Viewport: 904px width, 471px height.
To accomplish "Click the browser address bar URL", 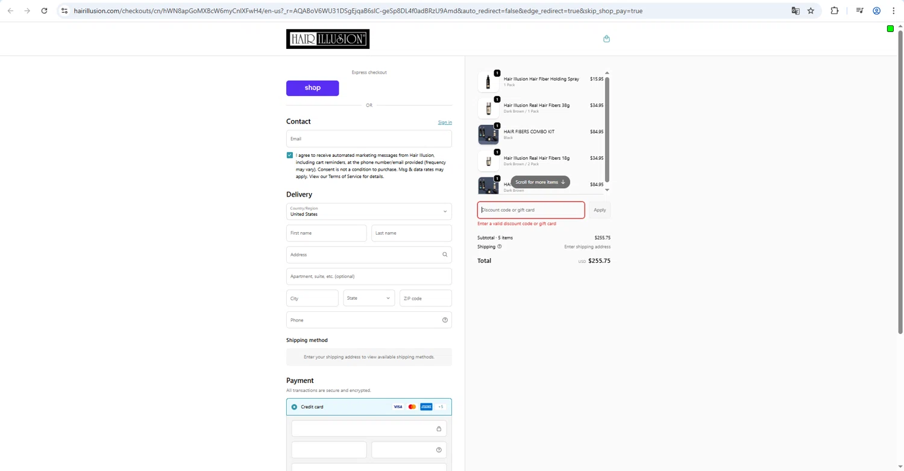I will (358, 11).
